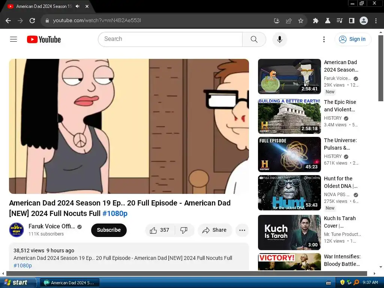Click the magnifier tray icon
The width and height of the screenshot is (384, 288).
click(356, 283)
